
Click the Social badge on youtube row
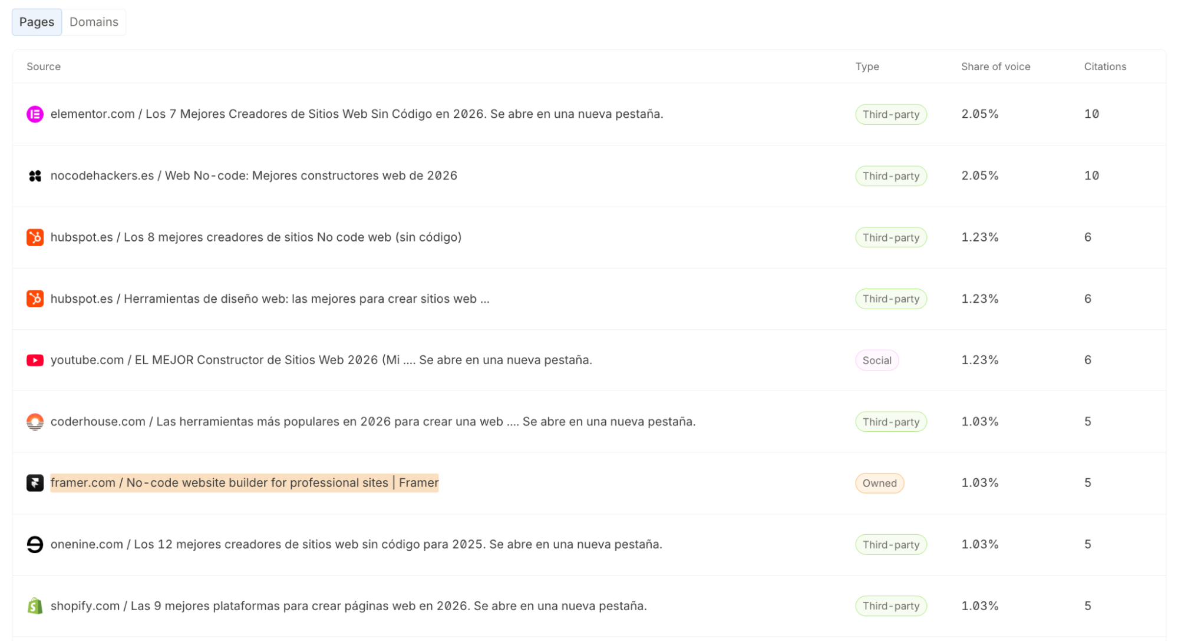click(x=877, y=360)
